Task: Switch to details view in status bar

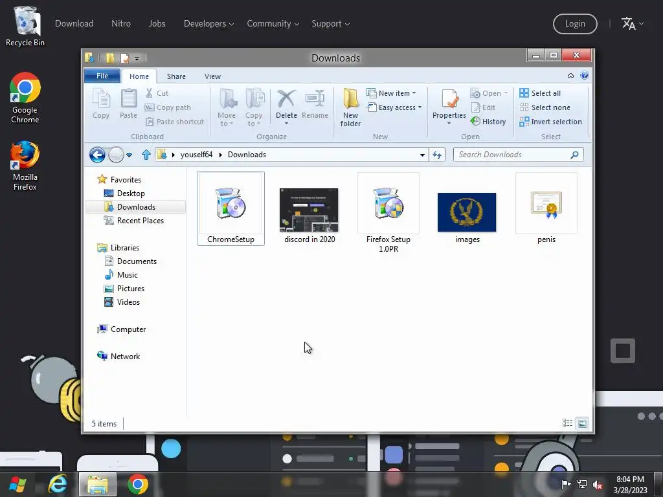Action: point(567,423)
